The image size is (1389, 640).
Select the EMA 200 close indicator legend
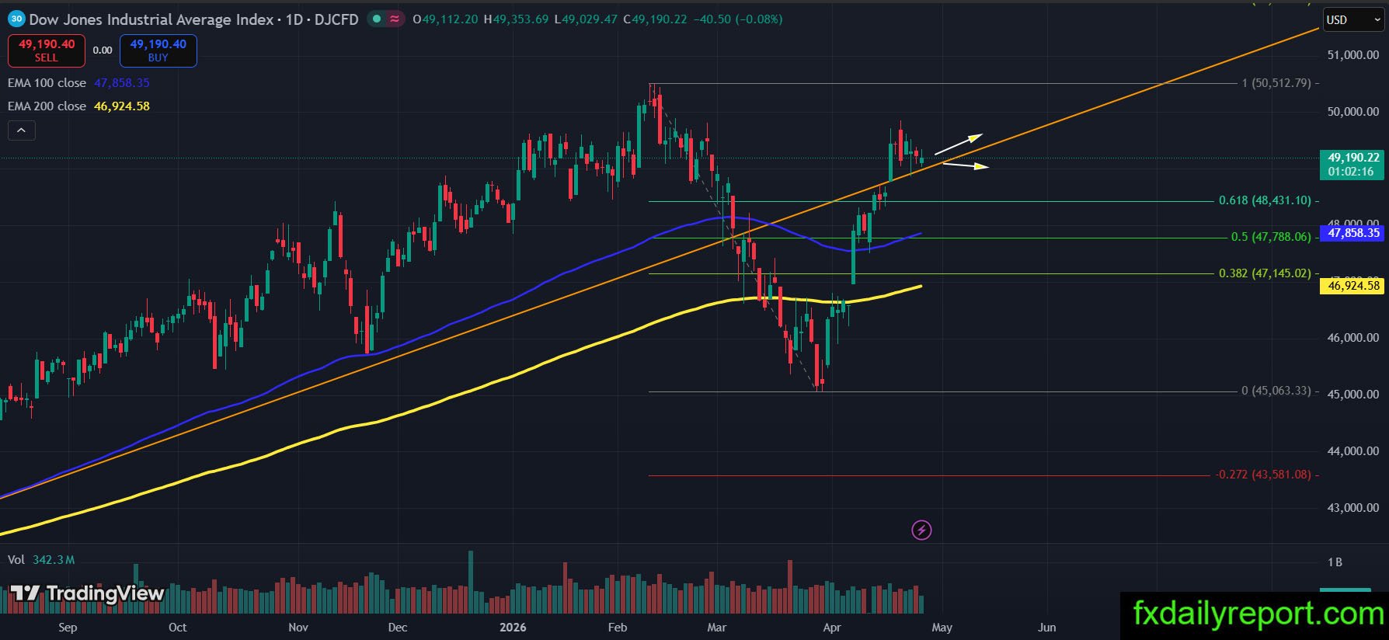click(x=47, y=106)
